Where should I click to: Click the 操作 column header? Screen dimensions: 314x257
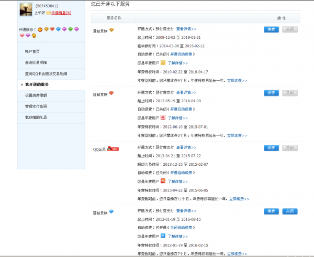[282, 18]
